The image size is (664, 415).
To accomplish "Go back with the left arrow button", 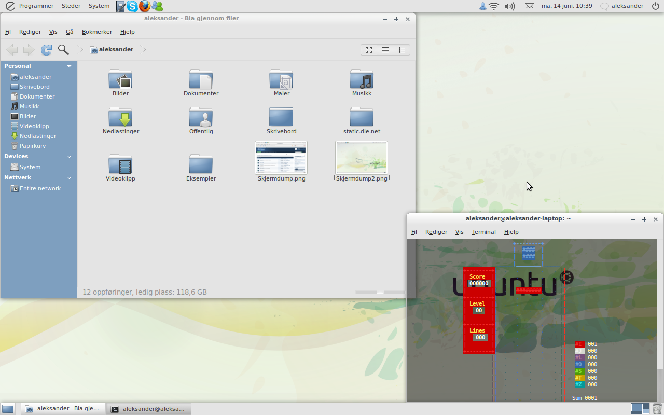I will pyautogui.click(x=12, y=50).
